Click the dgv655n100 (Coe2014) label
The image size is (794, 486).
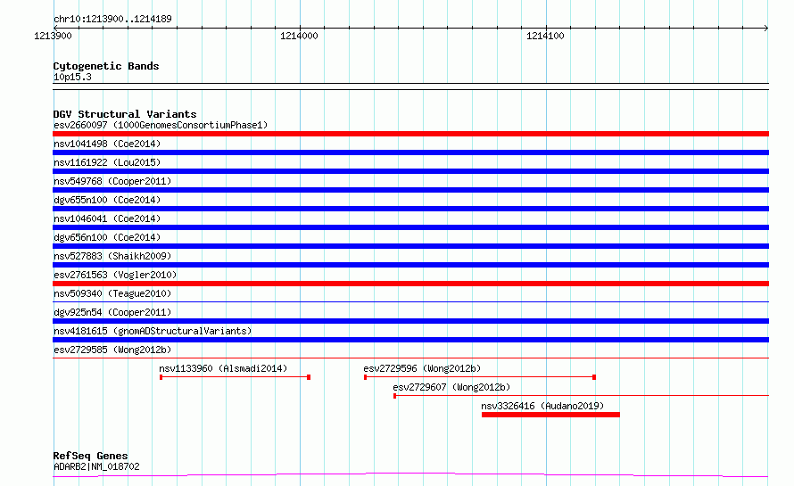point(107,200)
